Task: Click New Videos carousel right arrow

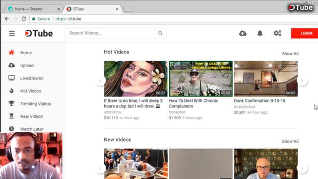Action: point(302,169)
